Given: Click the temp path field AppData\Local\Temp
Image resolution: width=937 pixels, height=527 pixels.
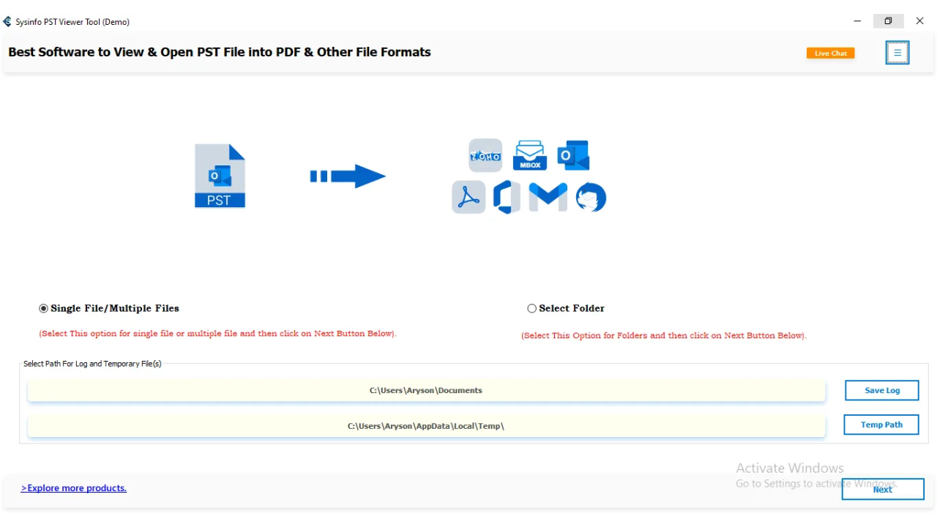Looking at the screenshot, I should 426,425.
